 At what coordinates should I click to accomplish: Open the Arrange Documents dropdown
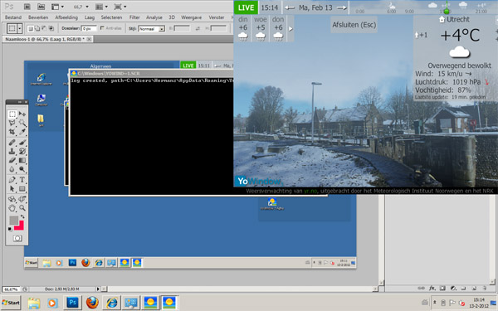(101, 7)
